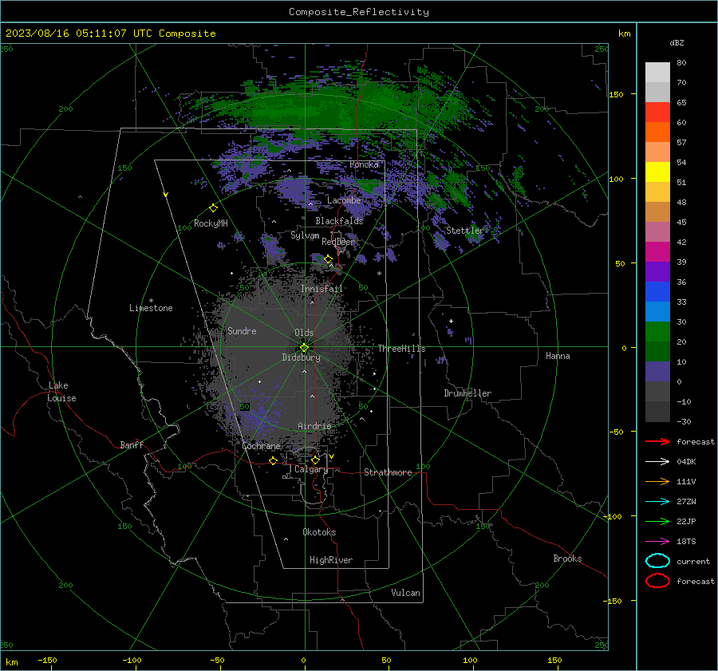Click the yellow diamond marker near RockyMH
The height and width of the screenshot is (671, 718).
coord(213,208)
